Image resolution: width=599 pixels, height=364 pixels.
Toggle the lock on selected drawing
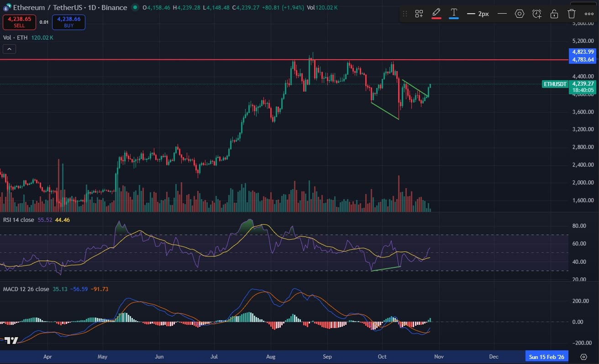point(554,14)
